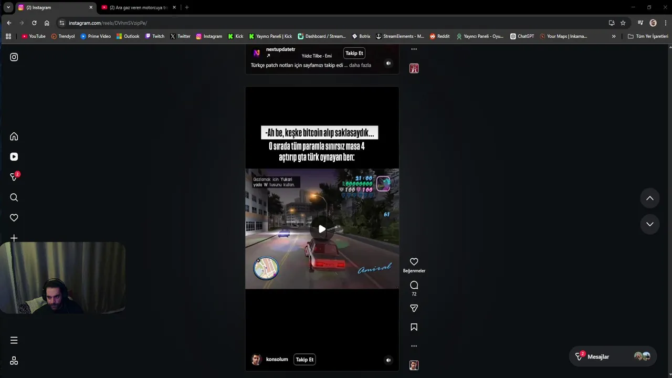Expand caption with daha fazla

pyautogui.click(x=360, y=65)
